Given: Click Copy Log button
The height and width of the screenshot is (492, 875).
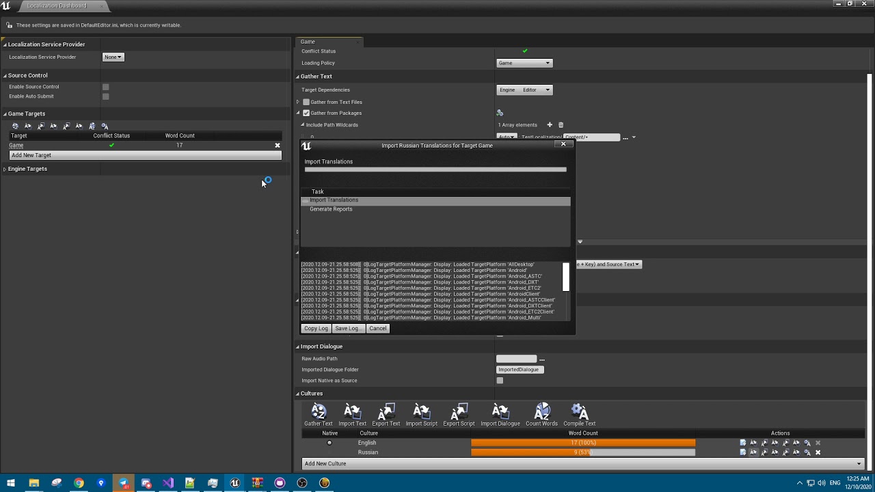Looking at the screenshot, I should (316, 329).
